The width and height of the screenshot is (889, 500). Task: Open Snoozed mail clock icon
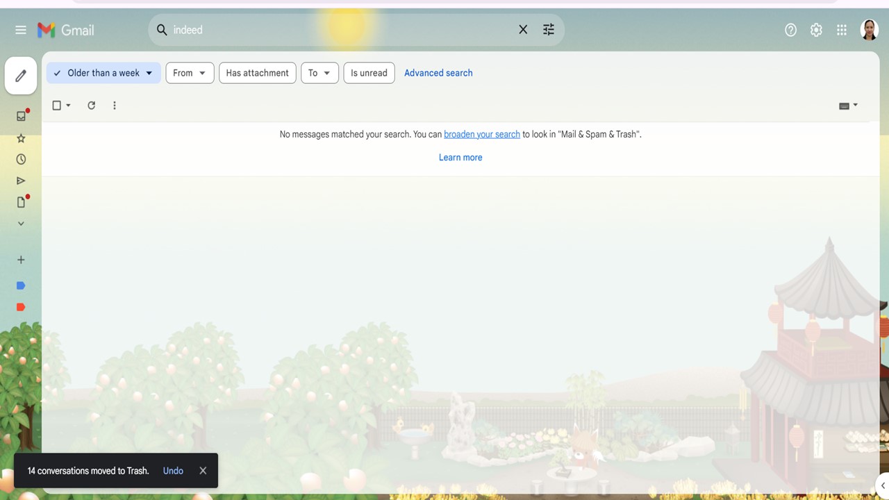tap(21, 160)
